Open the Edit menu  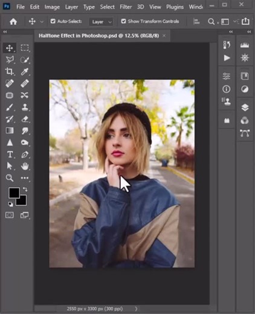click(x=34, y=7)
